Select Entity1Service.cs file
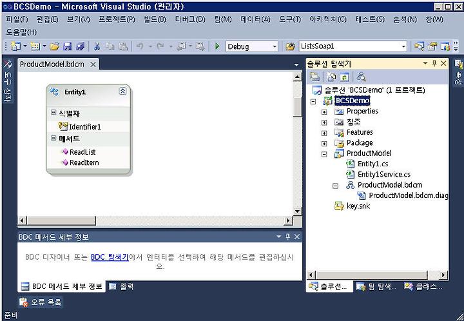Viewport: 464px width, 321px height. click(x=378, y=175)
